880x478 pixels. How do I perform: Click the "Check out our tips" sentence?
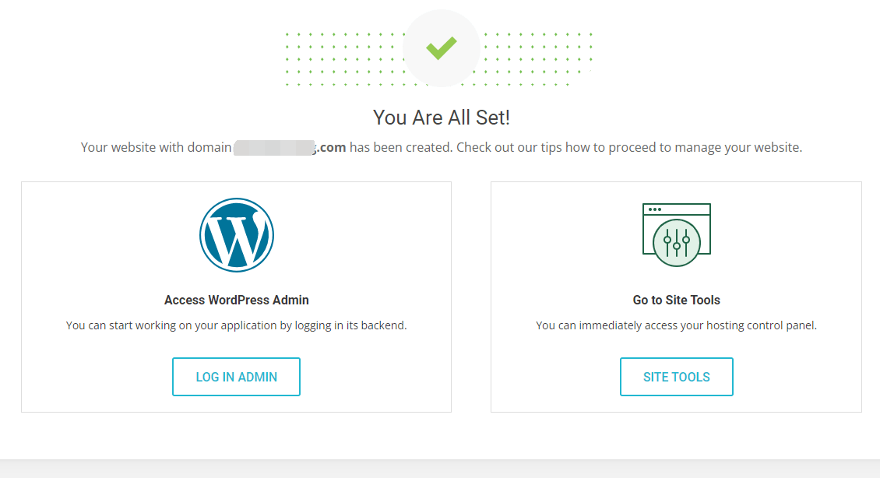click(x=628, y=147)
